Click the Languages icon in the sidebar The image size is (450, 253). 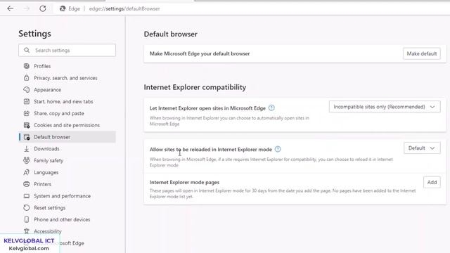[x=27, y=172]
